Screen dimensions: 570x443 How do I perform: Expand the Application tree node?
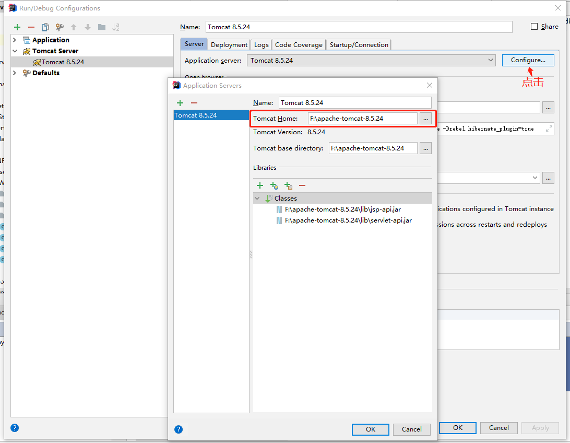(15, 40)
